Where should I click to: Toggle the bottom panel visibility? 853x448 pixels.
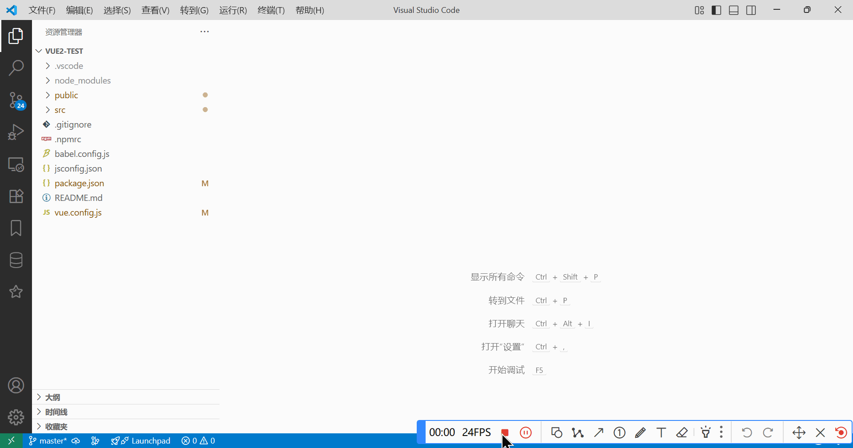734,10
